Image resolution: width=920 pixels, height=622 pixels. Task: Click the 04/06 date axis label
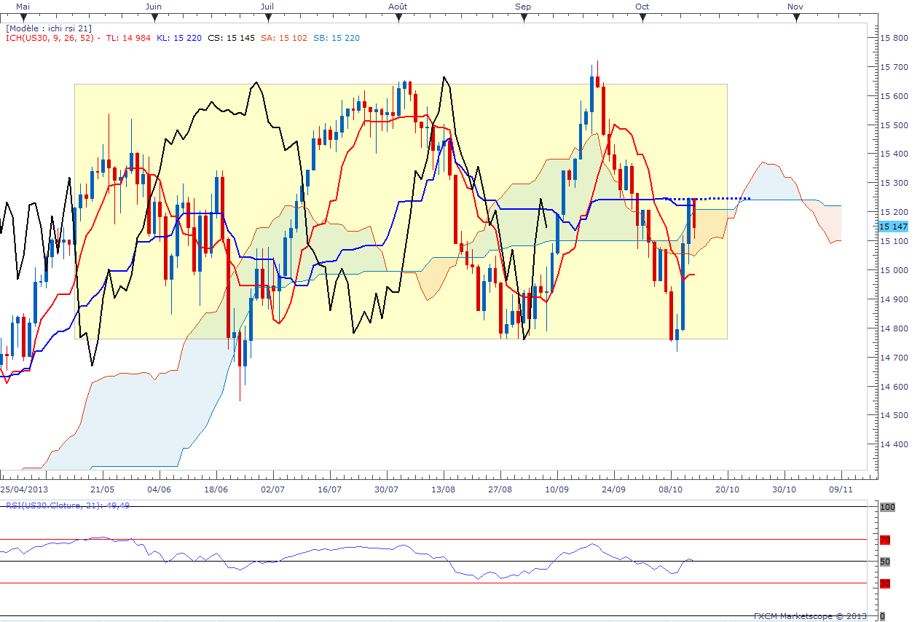tap(159, 489)
